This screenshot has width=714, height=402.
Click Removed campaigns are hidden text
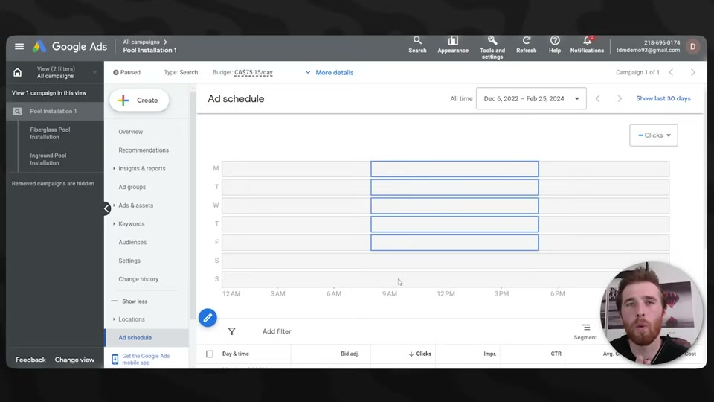[53, 184]
